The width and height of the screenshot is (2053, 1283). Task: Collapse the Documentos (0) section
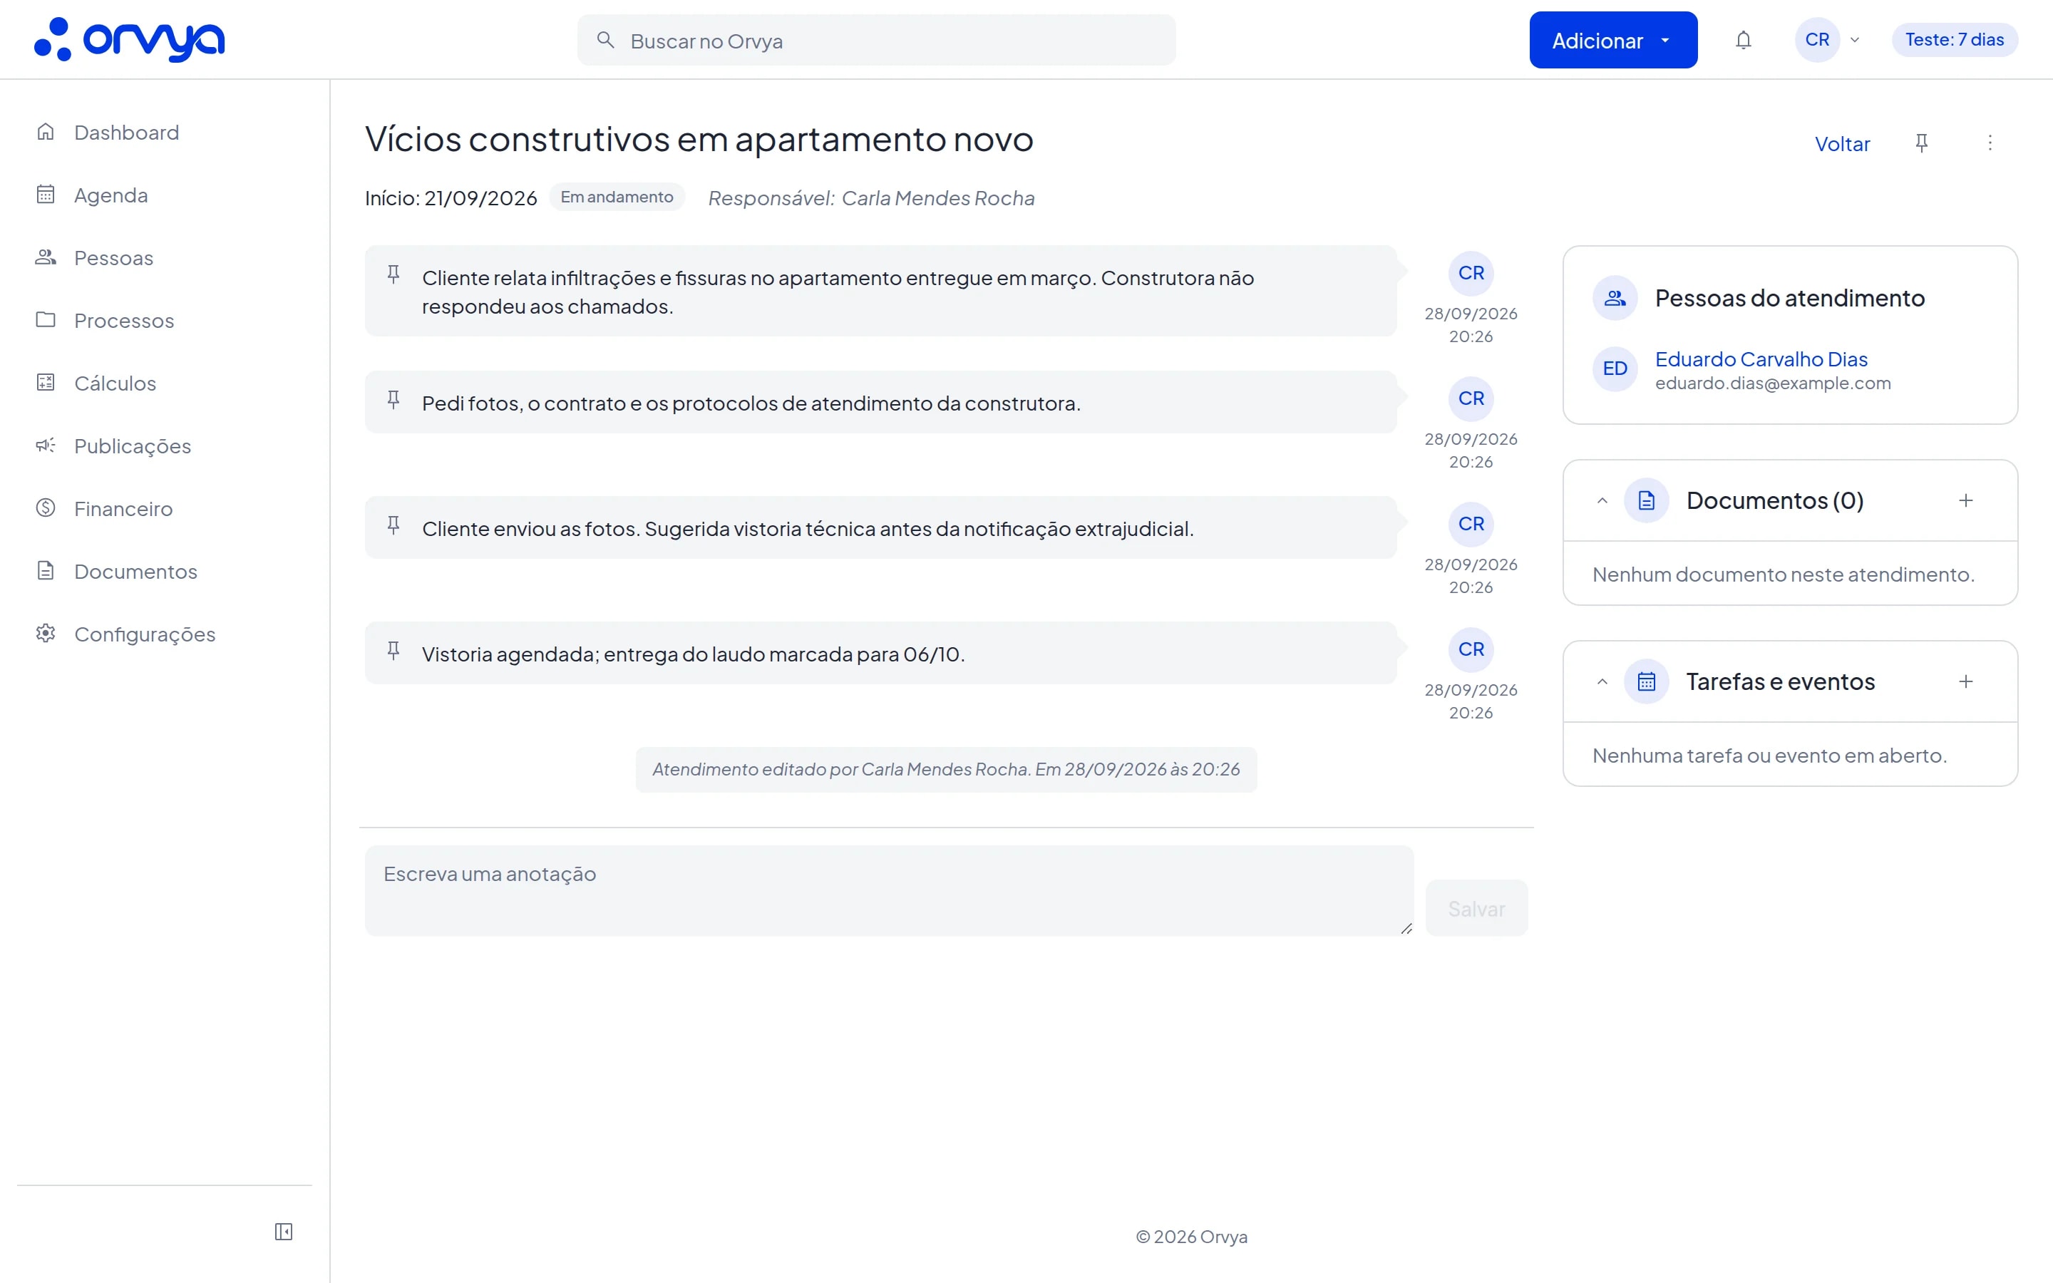(x=1602, y=500)
